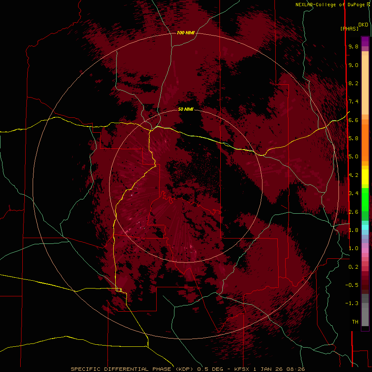Select the 5.0 value on color scale
372x372 pixels.
(x=353, y=157)
